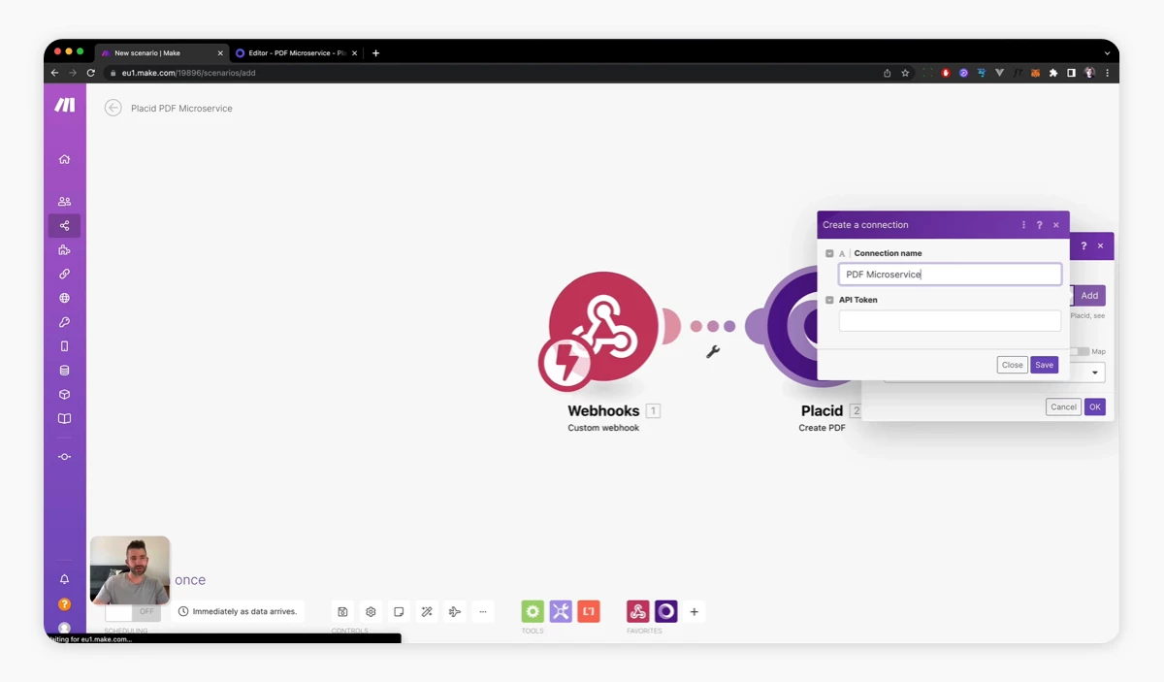This screenshot has width=1164, height=682.
Task: Go back using the arrow beside scenario name
Action: (113, 108)
